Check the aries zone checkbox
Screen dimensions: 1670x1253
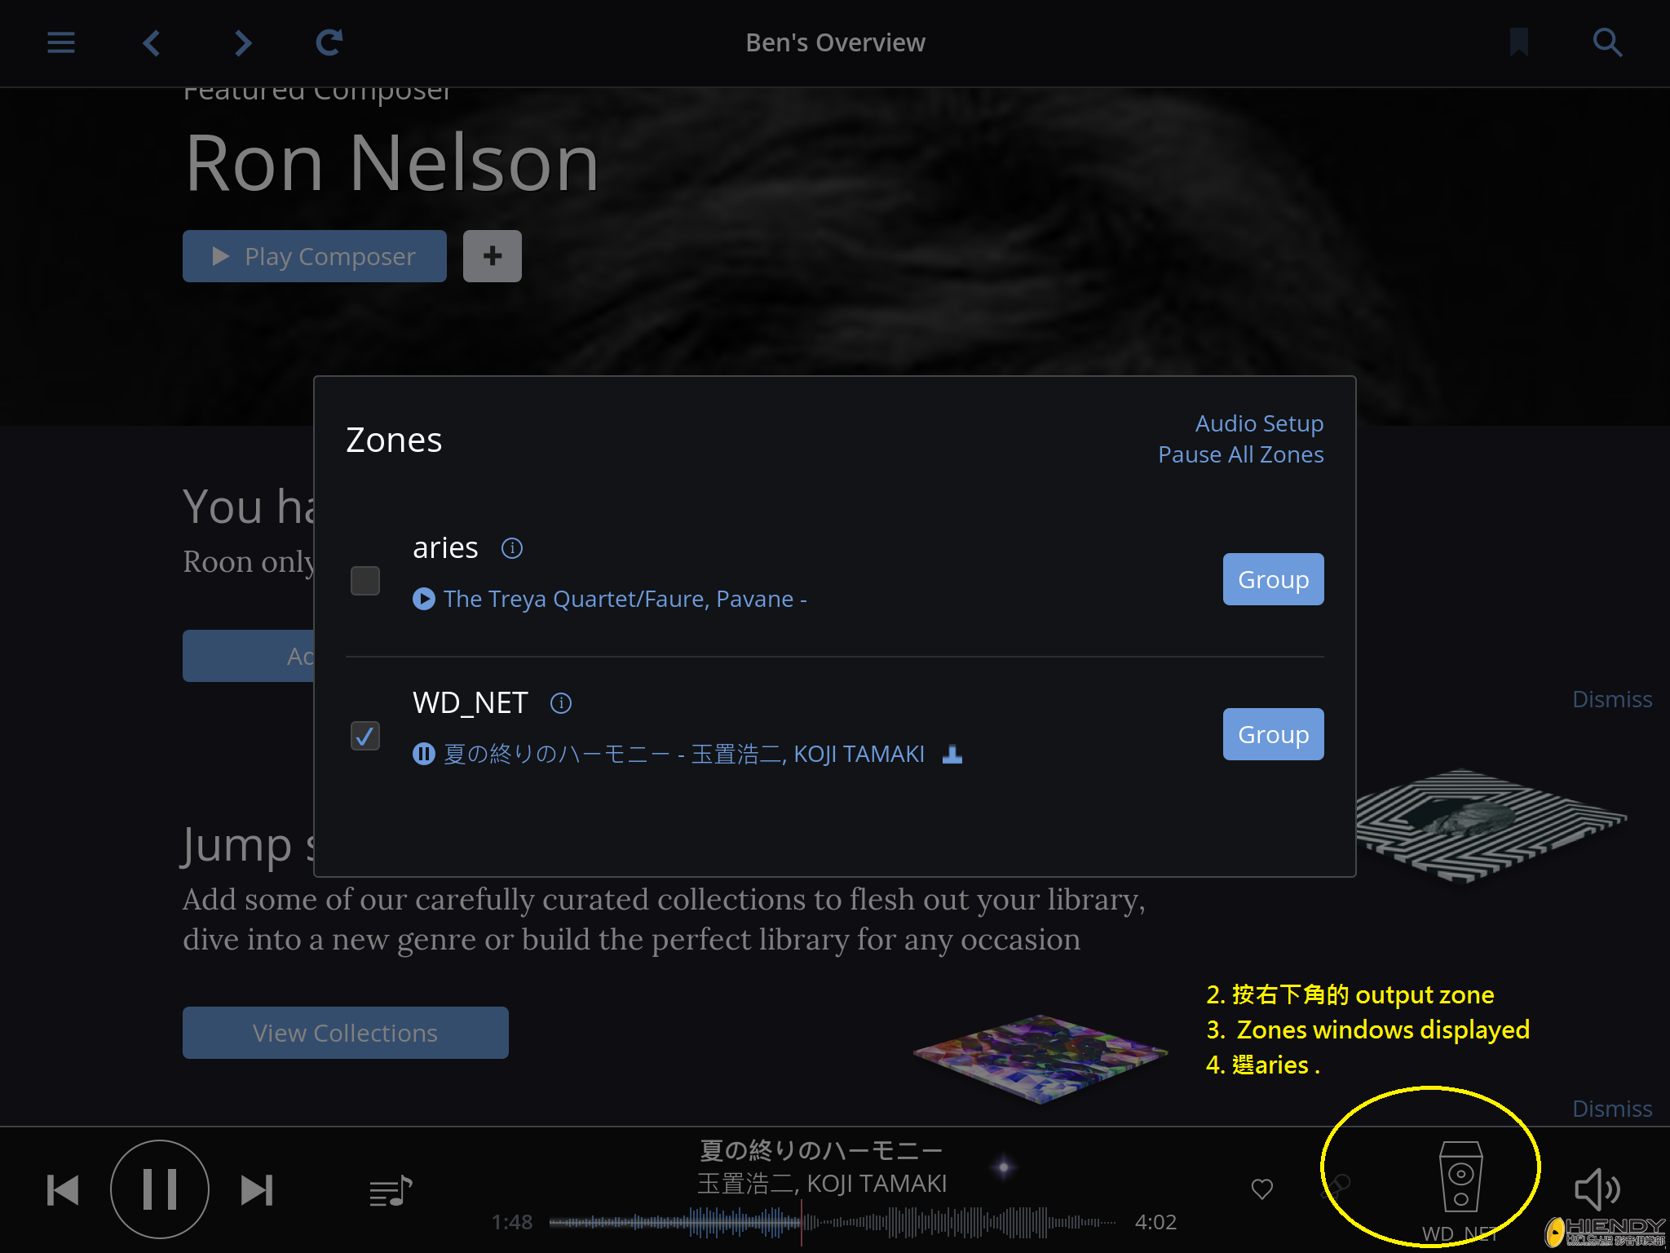coord(365,581)
